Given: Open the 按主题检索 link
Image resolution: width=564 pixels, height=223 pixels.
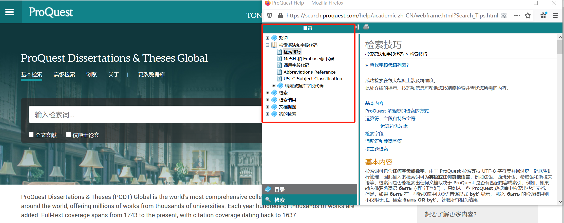Looking at the screenshot, I should click(377, 149).
